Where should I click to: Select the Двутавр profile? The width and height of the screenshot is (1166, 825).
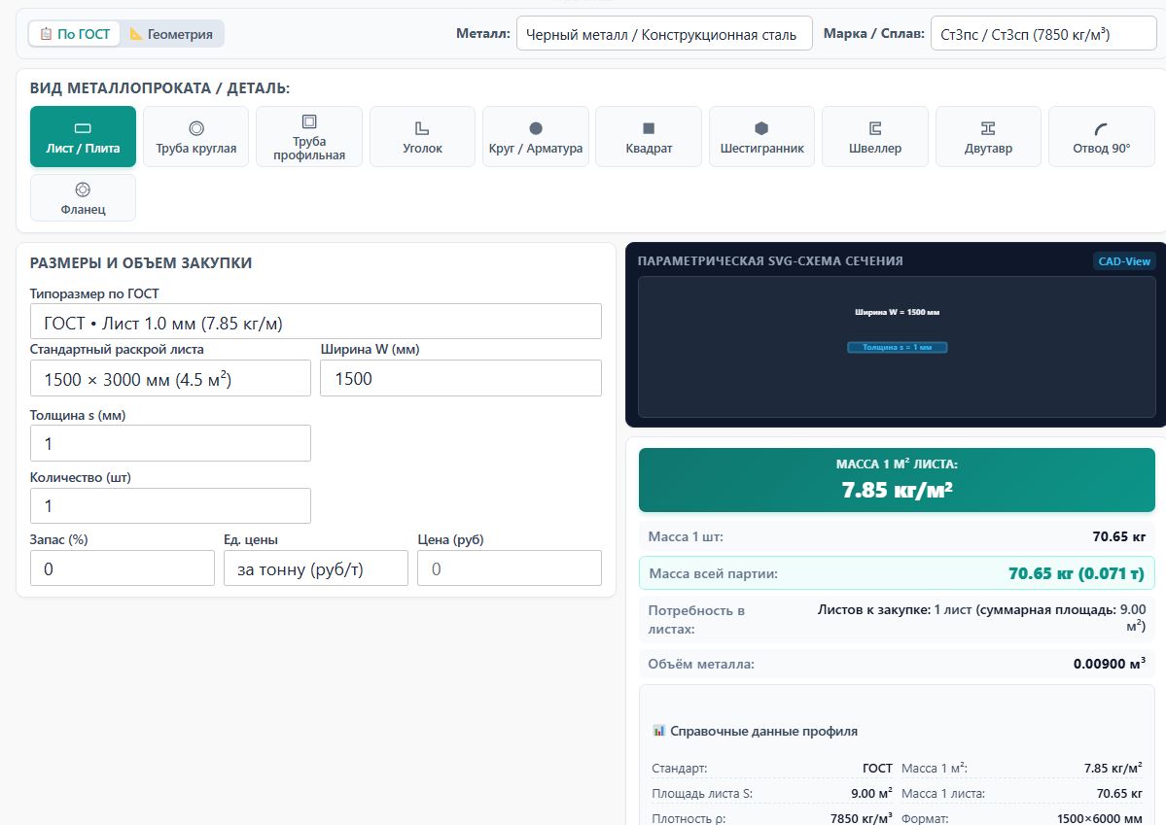(x=988, y=137)
